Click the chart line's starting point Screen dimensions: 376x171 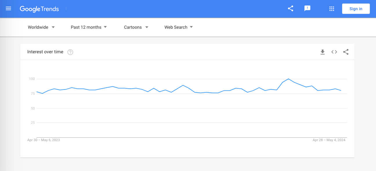[37, 92]
